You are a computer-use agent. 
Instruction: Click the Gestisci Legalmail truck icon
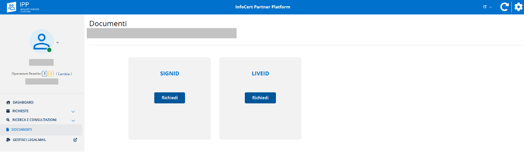[x=9, y=140]
